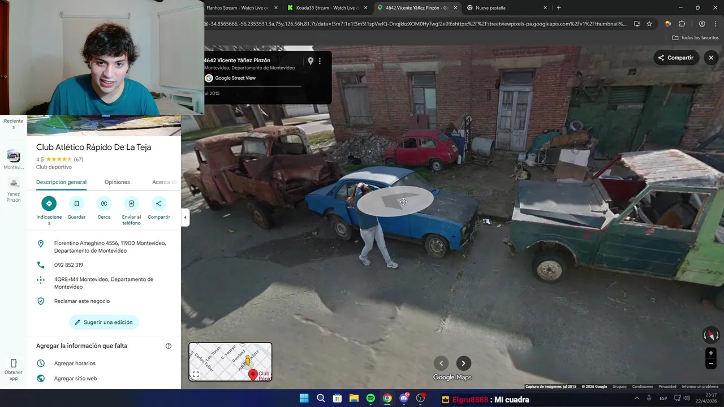Click the Street View move arrow on the road

point(395,201)
